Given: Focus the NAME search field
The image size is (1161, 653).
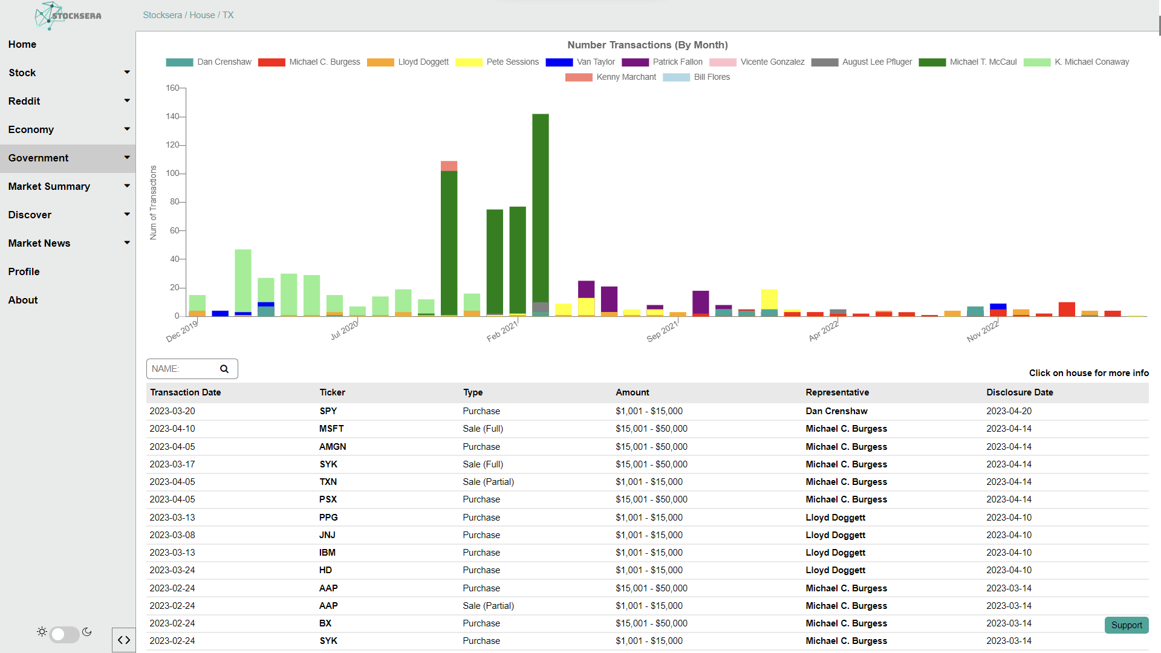Looking at the screenshot, I should [x=181, y=369].
